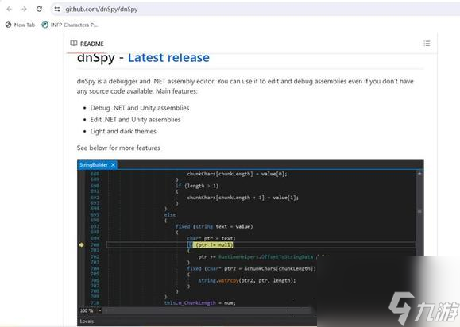Open the New Tab bookmark
This screenshot has width=460, height=327.
pos(20,25)
